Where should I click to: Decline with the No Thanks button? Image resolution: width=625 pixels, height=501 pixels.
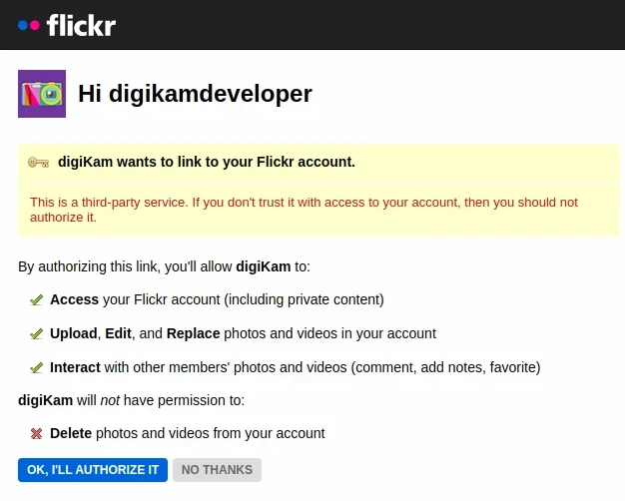pos(217,470)
